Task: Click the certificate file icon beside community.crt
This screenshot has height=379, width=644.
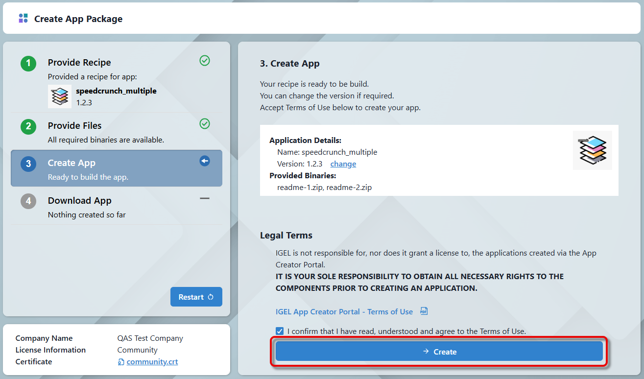Action: click(x=121, y=362)
